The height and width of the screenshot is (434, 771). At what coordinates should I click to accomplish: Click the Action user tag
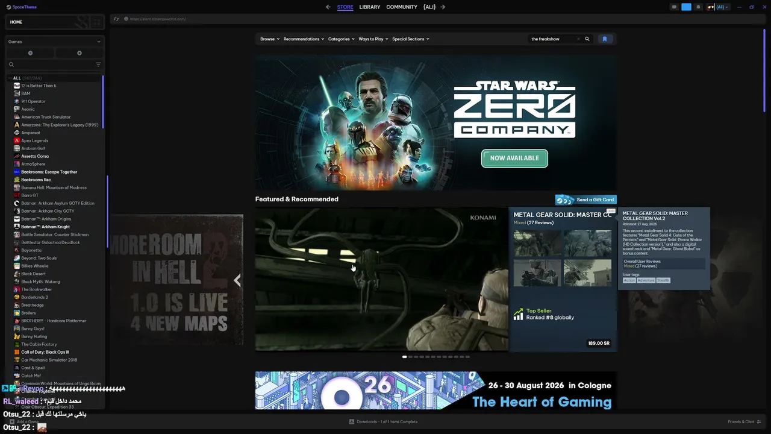(x=629, y=280)
